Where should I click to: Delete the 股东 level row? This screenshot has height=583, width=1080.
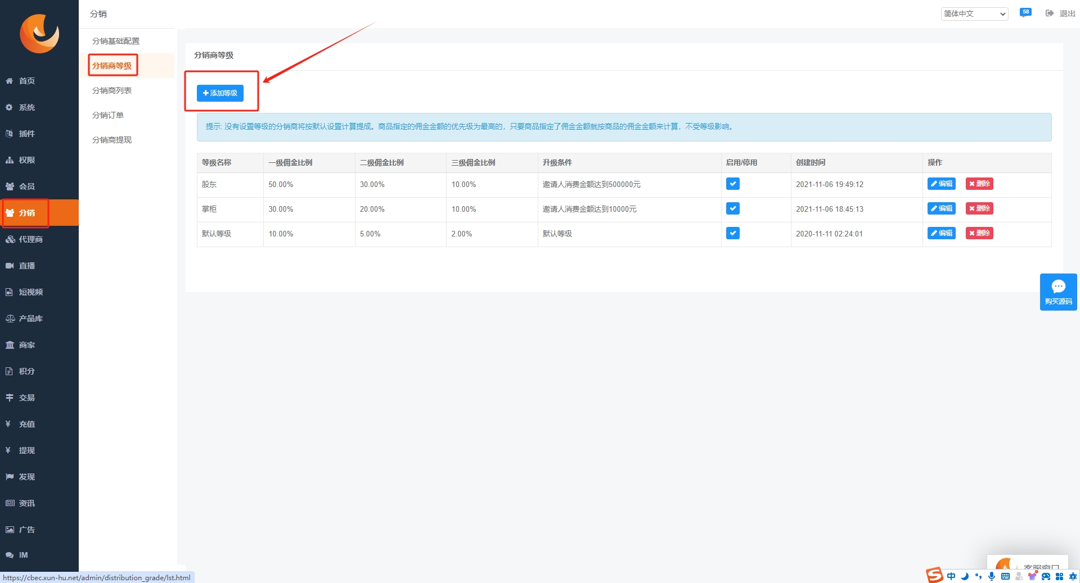point(979,184)
